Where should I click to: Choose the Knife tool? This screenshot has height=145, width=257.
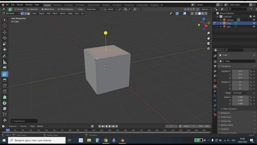(4, 91)
